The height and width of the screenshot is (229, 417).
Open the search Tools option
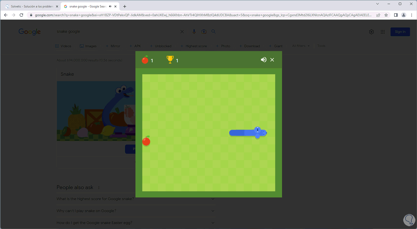click(321, 46)
